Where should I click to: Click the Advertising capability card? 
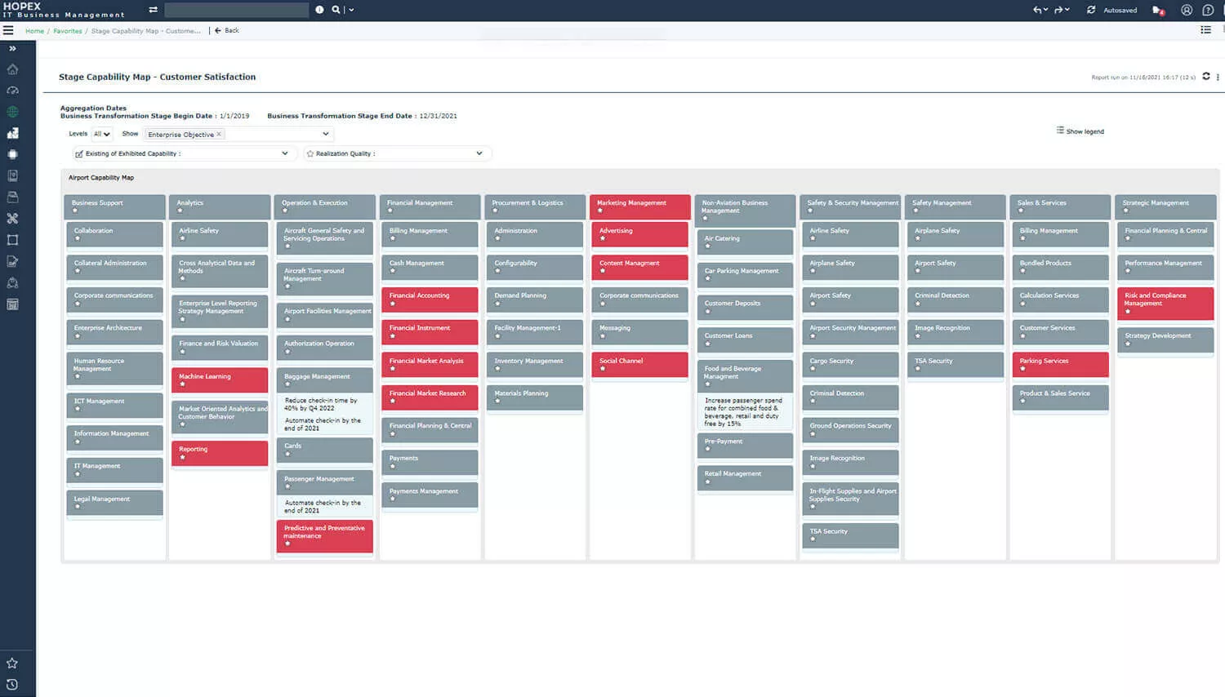tap(639, 234)
